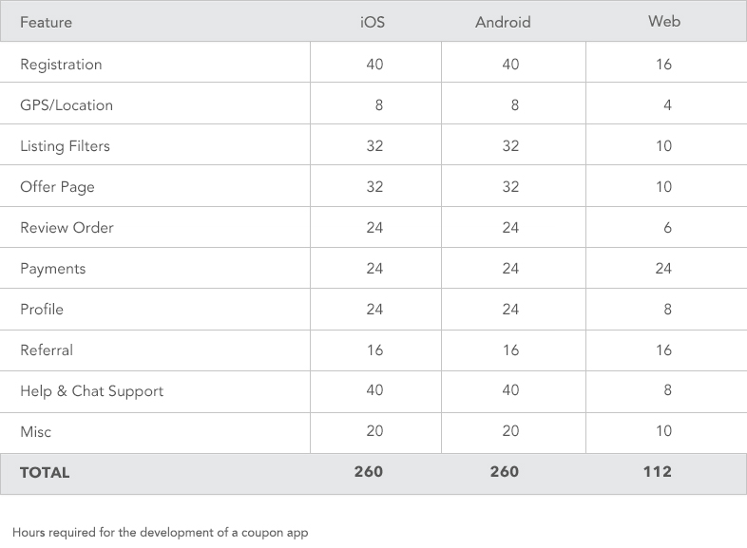Click the Profile row label
This screenshot has height=548, width=747.
(42, 310)
